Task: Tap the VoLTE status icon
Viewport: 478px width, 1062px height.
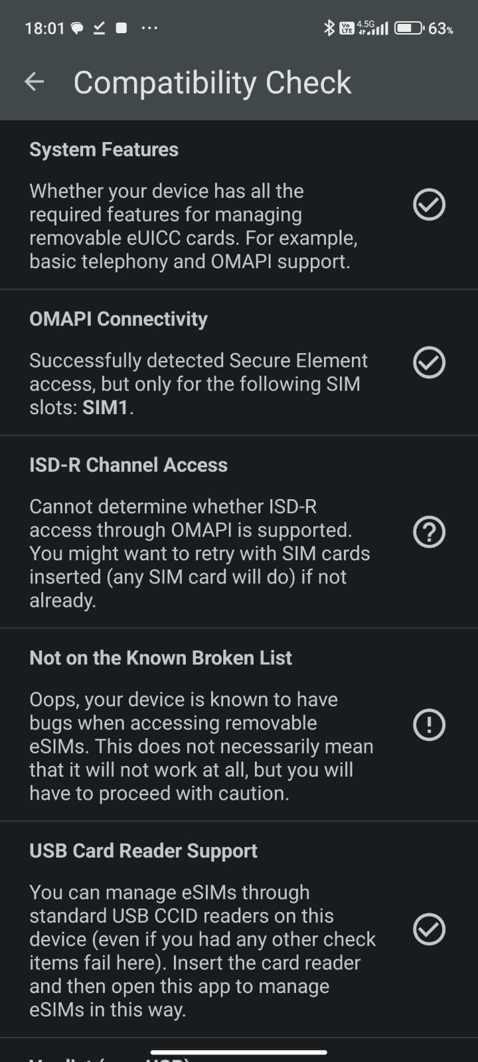Action: click(347, 28)
